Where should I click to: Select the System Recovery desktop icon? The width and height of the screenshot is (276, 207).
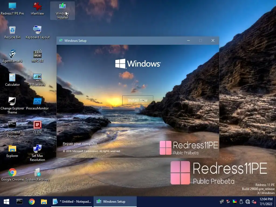tap(37, 175)
